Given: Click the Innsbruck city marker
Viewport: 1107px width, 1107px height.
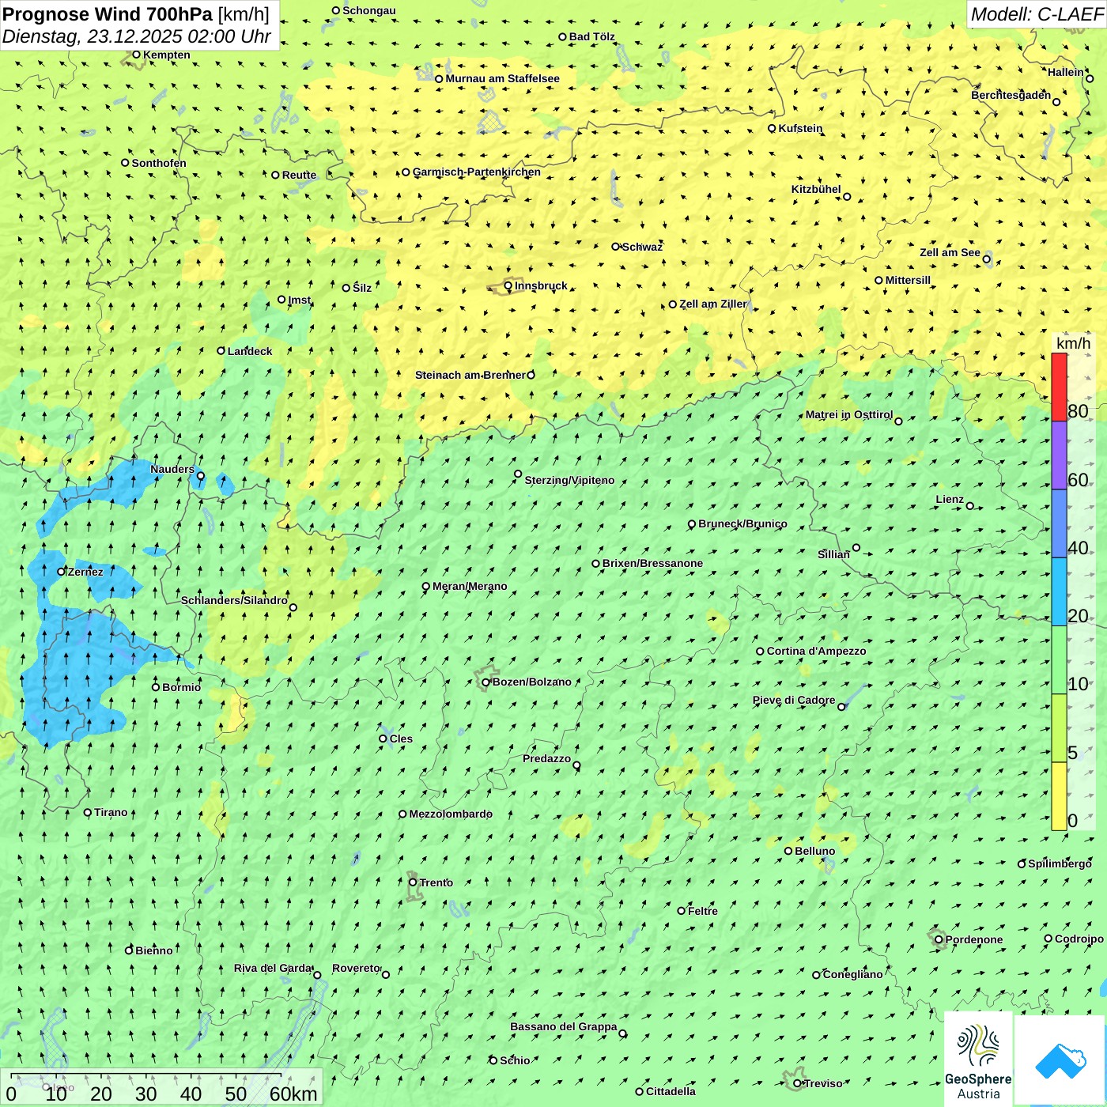Looking at the screenshot, I should [x=508, y=286].
